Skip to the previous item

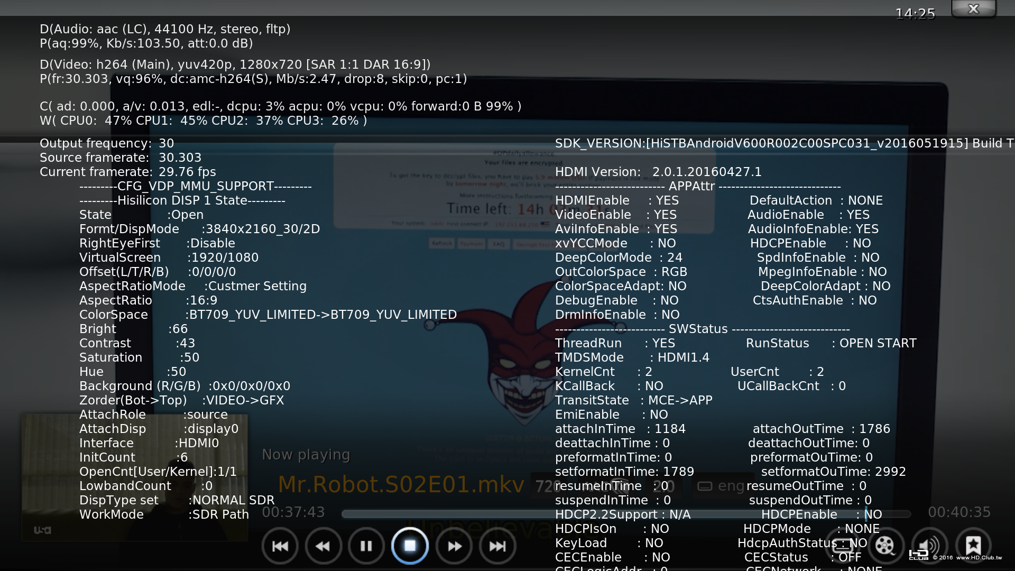280,546
